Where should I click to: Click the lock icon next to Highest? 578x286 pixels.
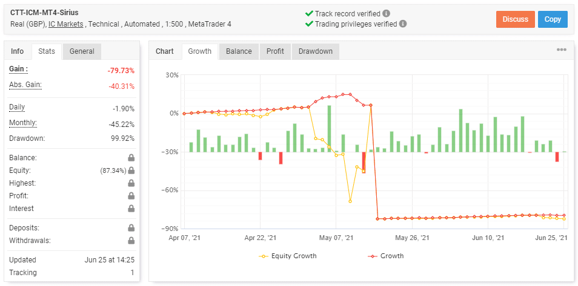131,183
